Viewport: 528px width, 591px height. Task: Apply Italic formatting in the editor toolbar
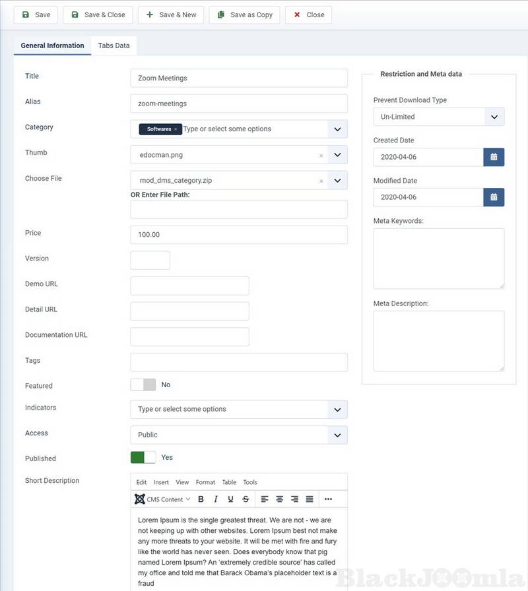(216, 499)
